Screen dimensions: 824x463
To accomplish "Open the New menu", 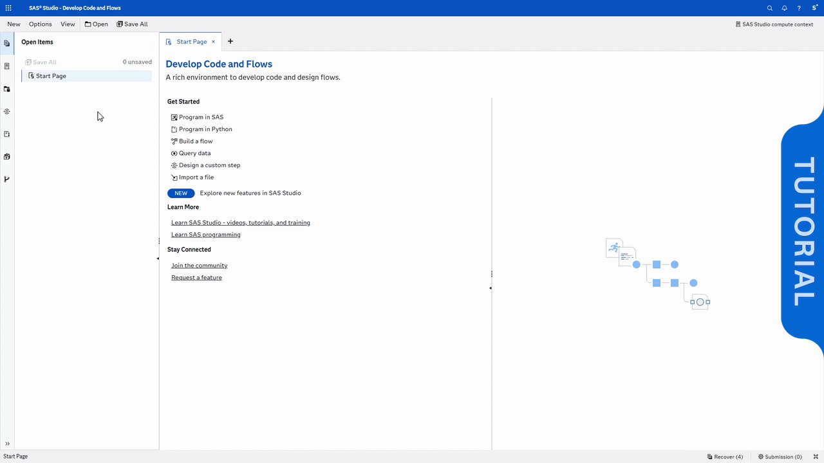I will pos(14,24).
